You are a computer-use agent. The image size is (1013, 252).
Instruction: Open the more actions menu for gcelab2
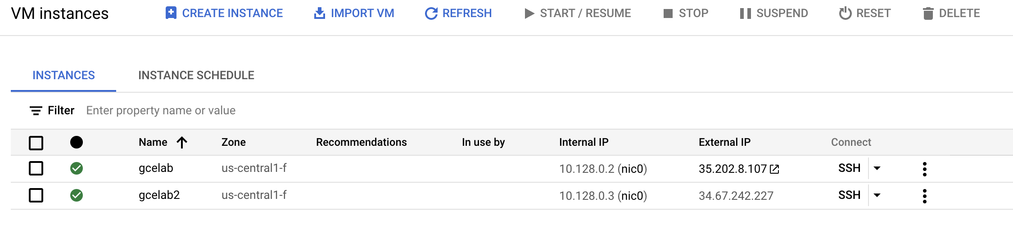(x=924, y=196)
